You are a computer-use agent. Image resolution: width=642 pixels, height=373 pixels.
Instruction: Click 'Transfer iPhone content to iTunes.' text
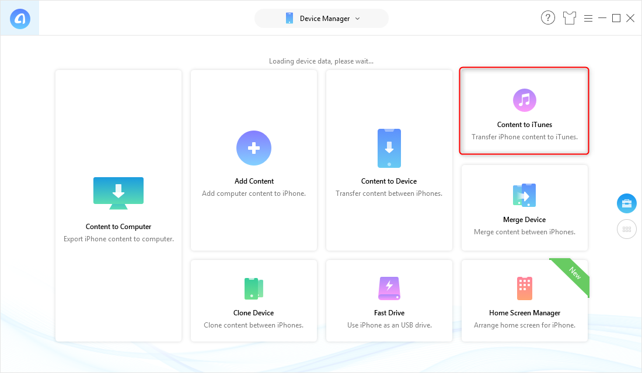click(525, 137)
